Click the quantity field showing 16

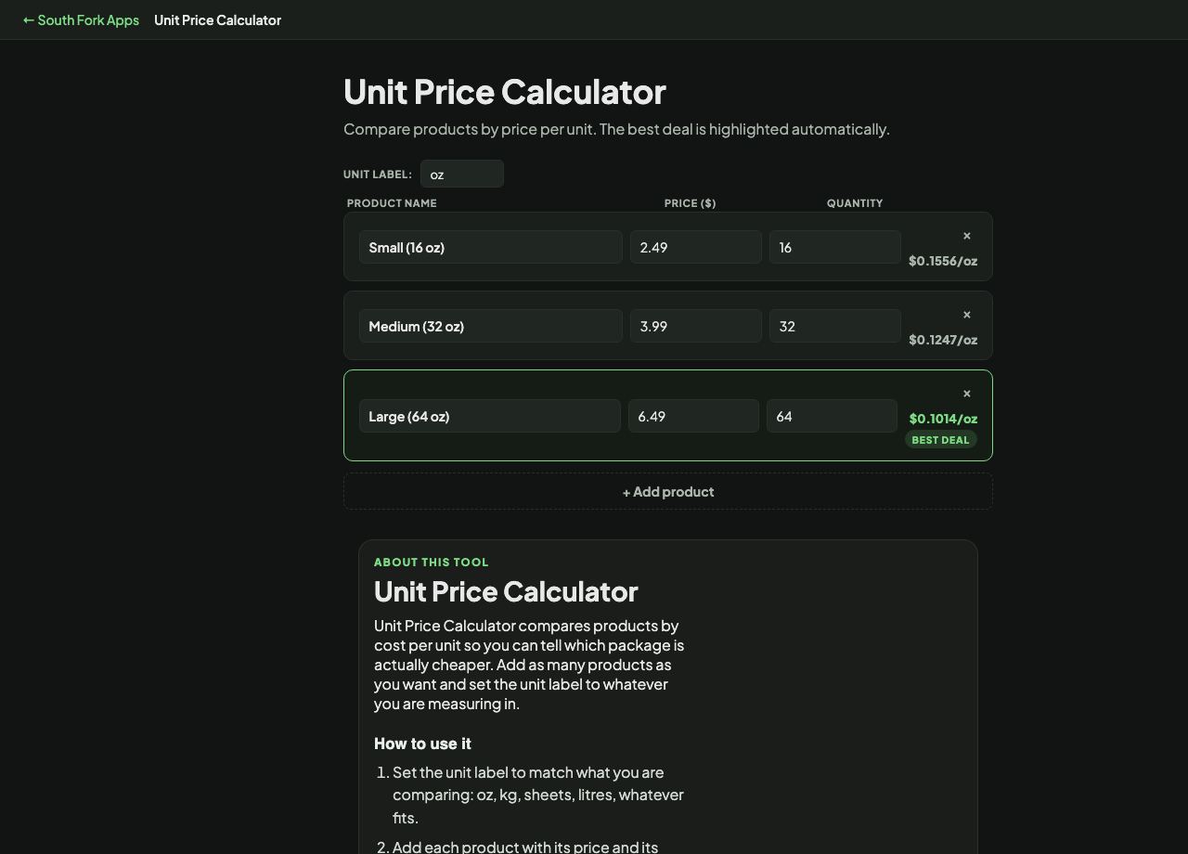click(835, 247)
